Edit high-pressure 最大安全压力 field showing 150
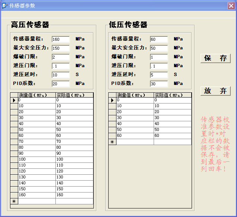Screen dimensions: 237x217 pos(61,48)
